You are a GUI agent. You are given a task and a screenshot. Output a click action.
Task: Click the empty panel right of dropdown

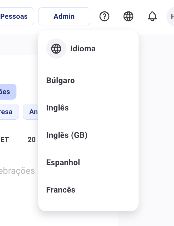click(x=156, y=130)
